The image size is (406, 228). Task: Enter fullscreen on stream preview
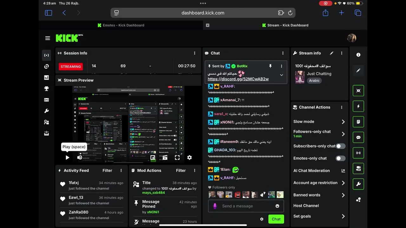pyautogui.click(x=177, y=157)
